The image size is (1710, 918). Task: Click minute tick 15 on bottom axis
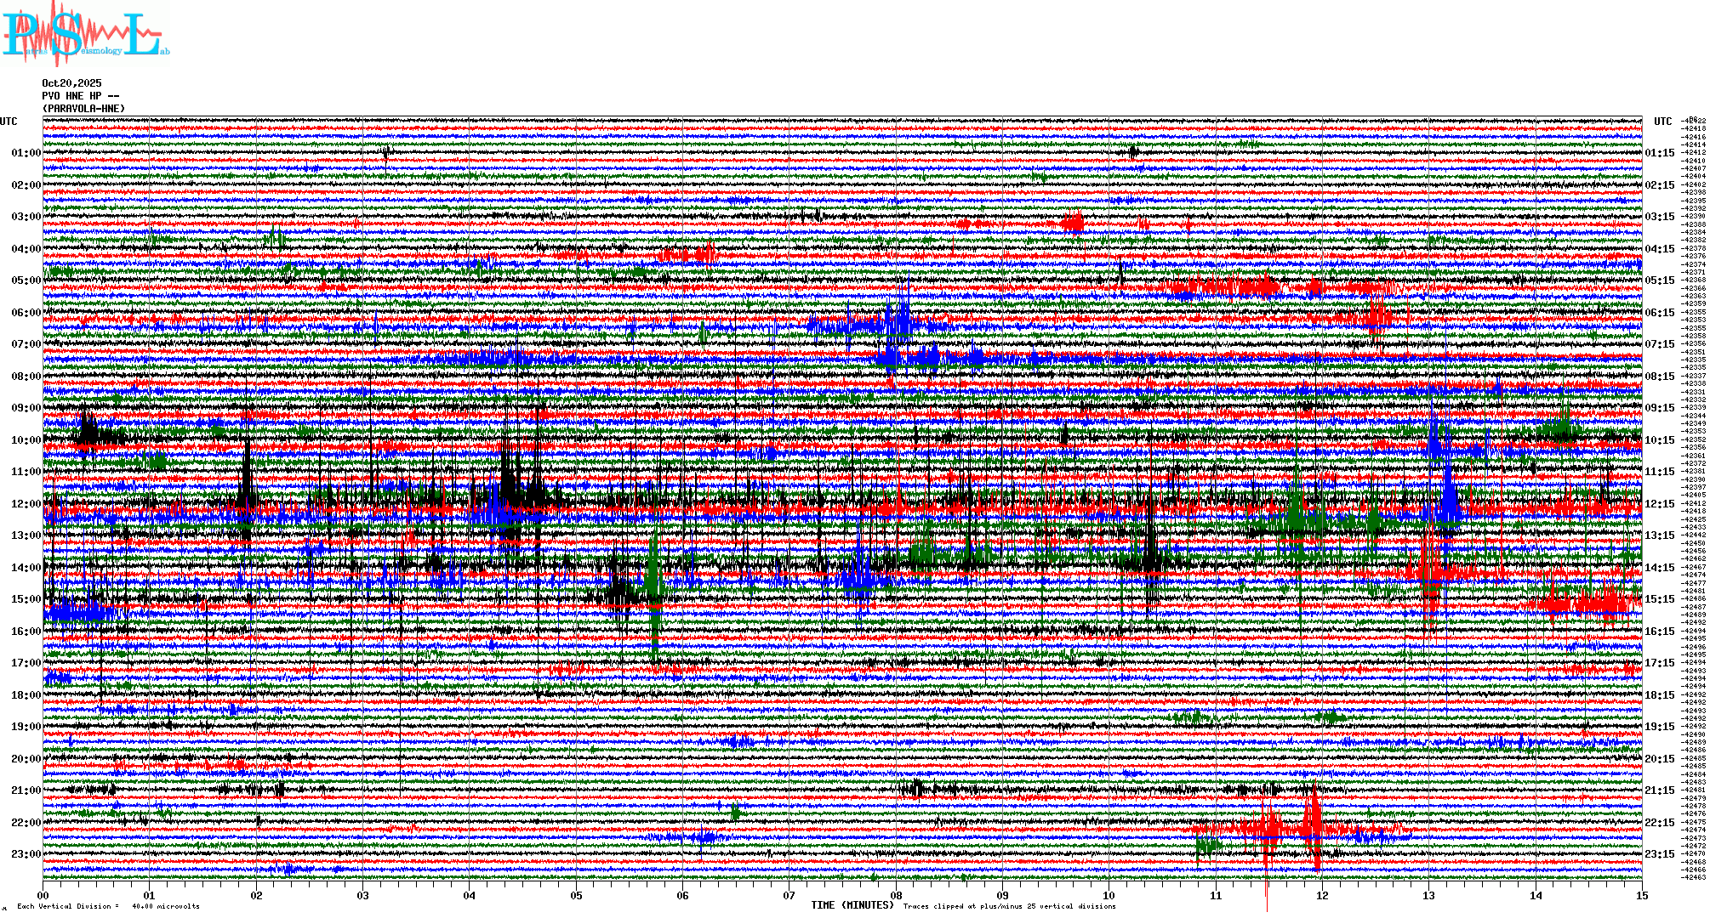1641,895
